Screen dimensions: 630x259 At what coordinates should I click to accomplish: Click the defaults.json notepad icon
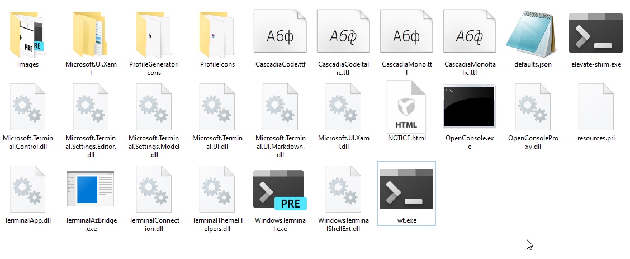(x=532, y=34)
